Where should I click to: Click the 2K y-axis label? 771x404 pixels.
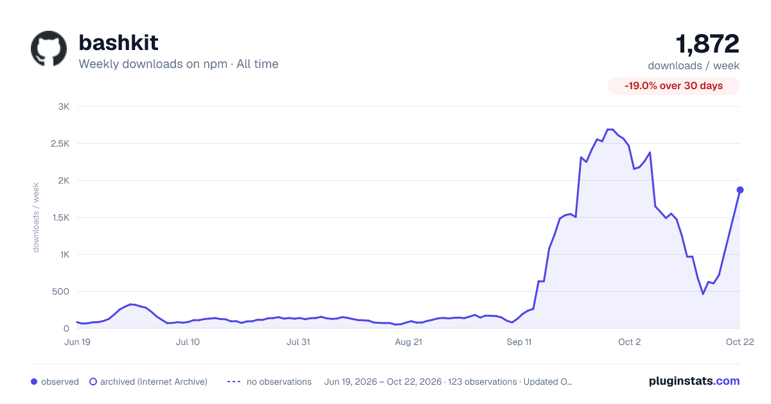point(63,181)
